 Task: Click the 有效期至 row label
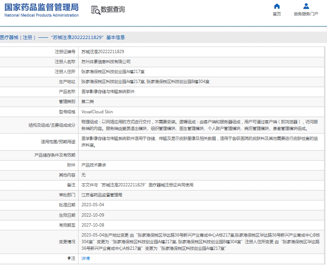tap(67, 225)
